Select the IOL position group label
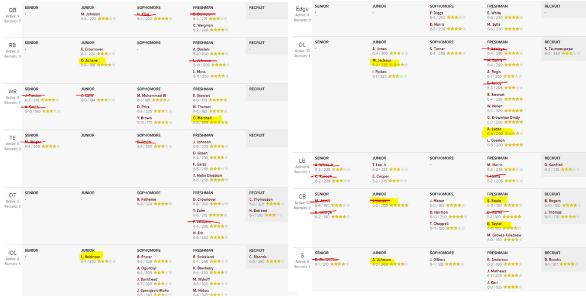The width and height of the screenshot is (586, 298). point(12,253)
